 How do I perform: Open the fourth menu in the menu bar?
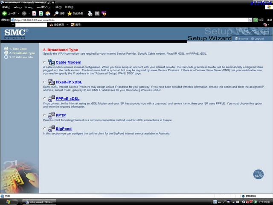click(44, 7)
